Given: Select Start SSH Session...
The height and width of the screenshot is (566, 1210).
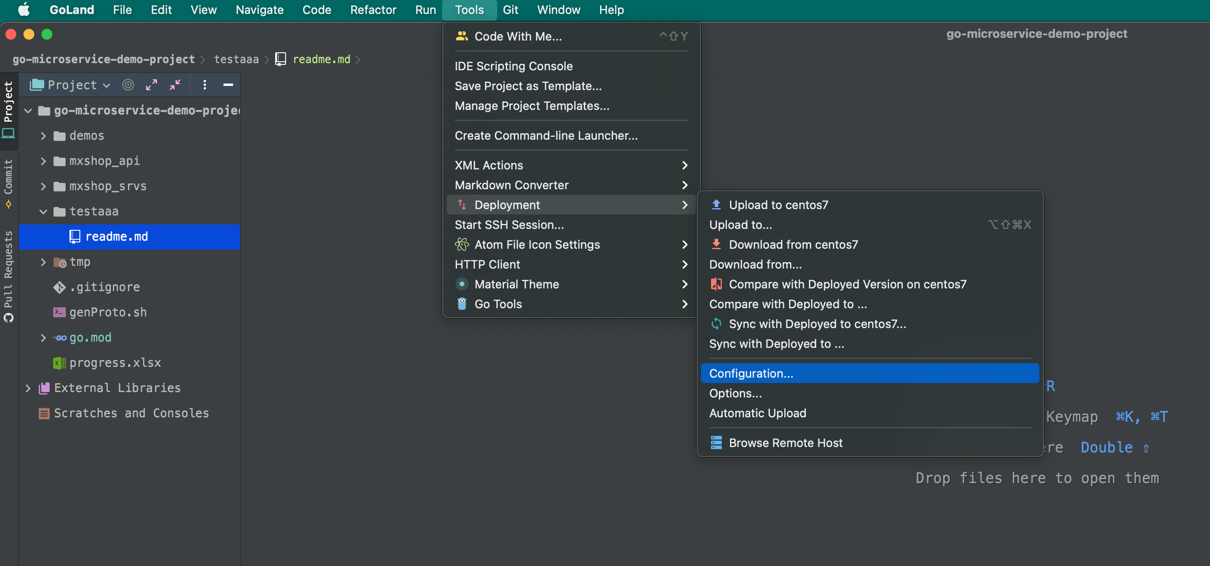Looking at the screenshot, I should click(x=571, y=225).
